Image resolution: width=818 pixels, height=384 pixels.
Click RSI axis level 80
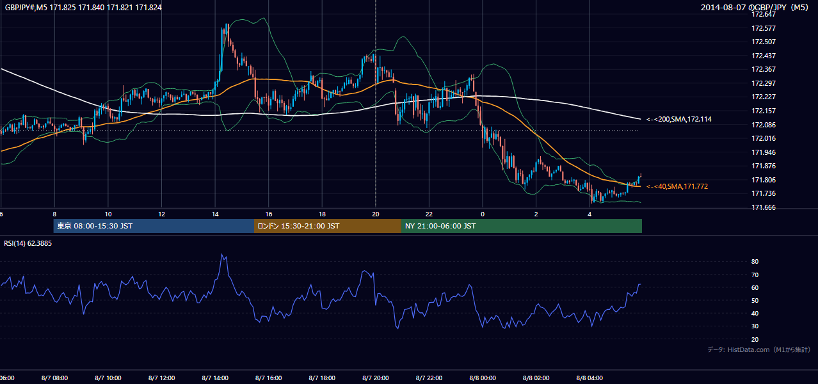click(755, 262)
